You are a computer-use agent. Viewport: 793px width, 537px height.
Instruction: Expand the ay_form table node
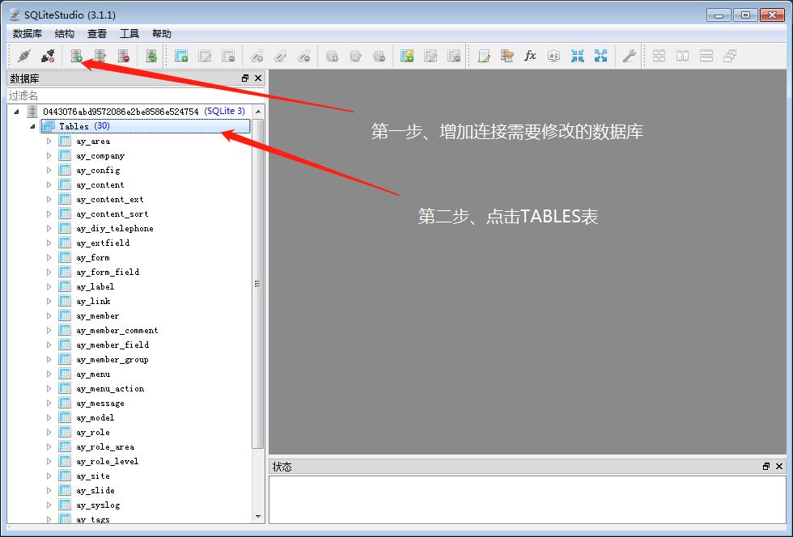[49, 258]
